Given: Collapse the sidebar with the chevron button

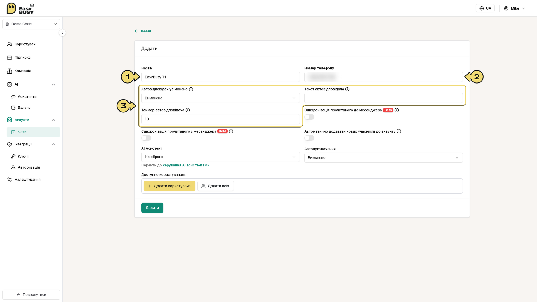Looking at the screenshot, I should pos(62,33).
